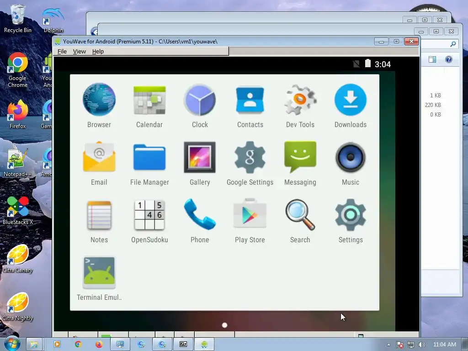
Task: Click the 1 KB size entry in Explorer
Action: pos(436,95)
